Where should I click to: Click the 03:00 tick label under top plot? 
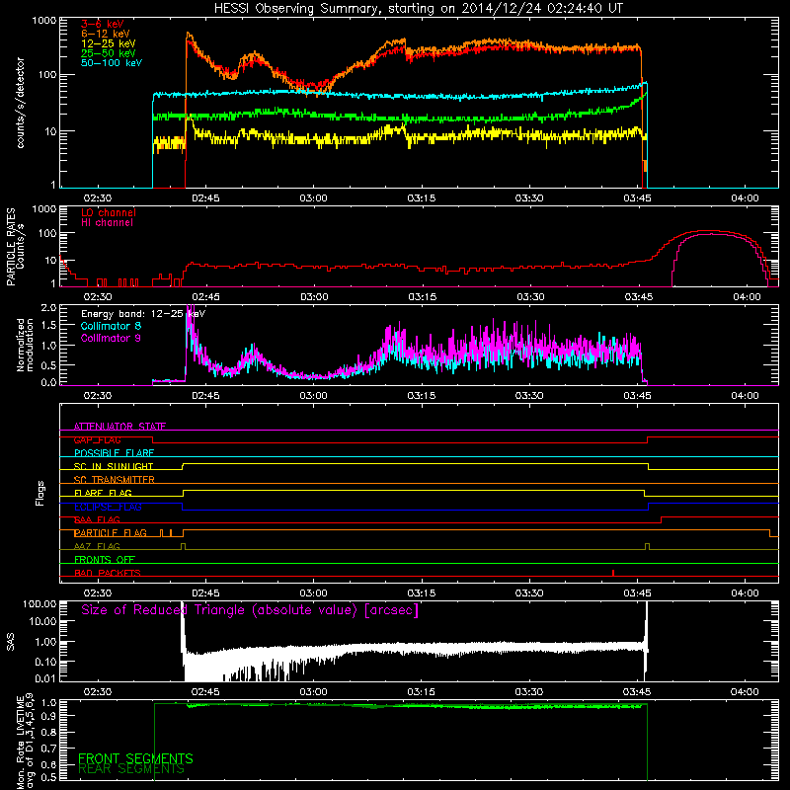click(313, 198)
